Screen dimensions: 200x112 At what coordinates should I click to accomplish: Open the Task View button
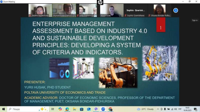coord(53,109)
